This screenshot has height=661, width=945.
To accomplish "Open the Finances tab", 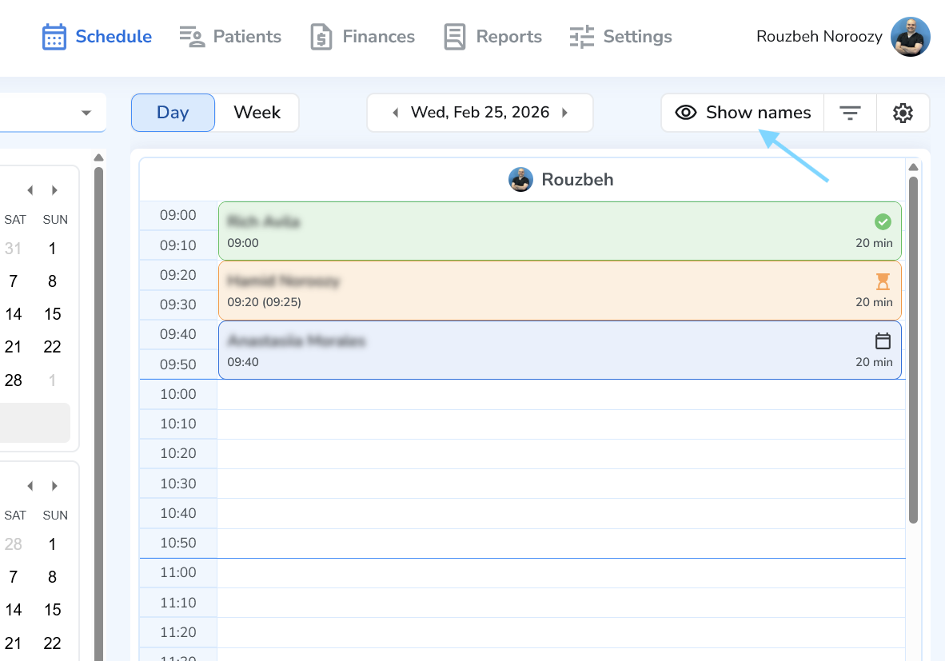I will (362, 37).
